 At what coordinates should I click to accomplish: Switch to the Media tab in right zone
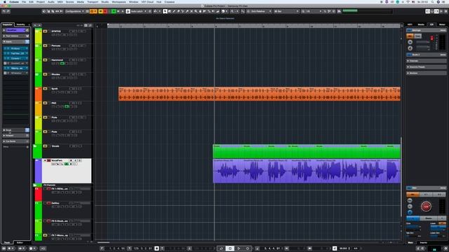pyautogui.click(x=421, y=24)
